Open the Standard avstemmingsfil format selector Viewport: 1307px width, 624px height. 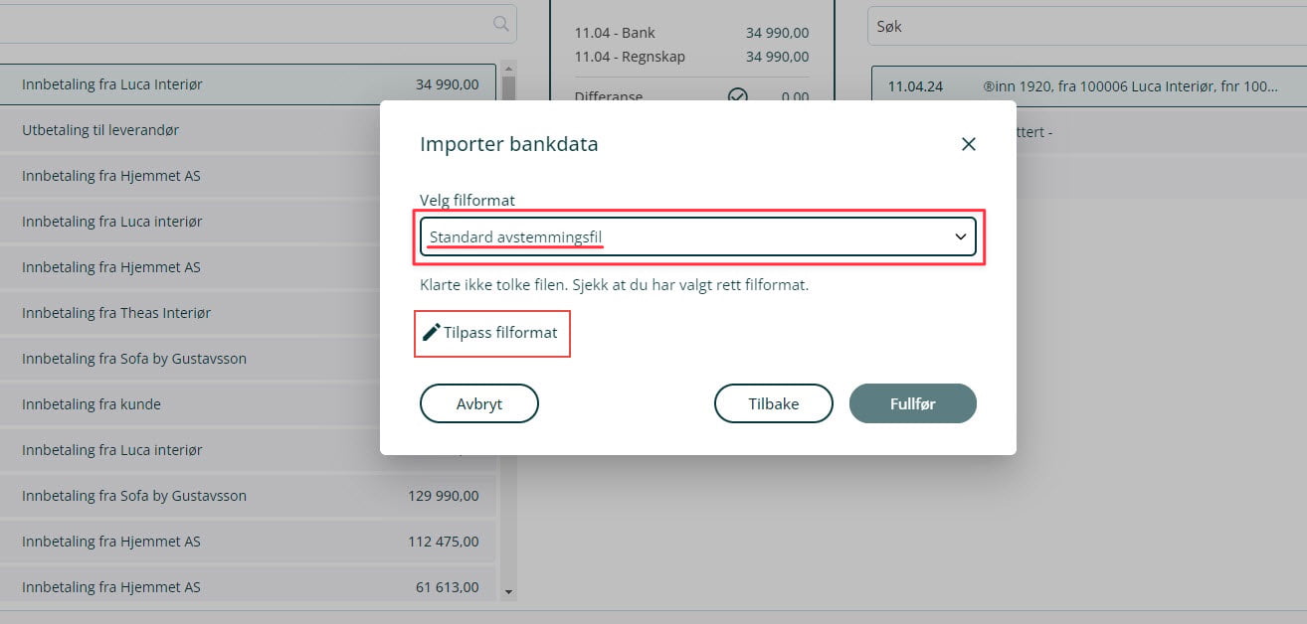click(696, 236)
